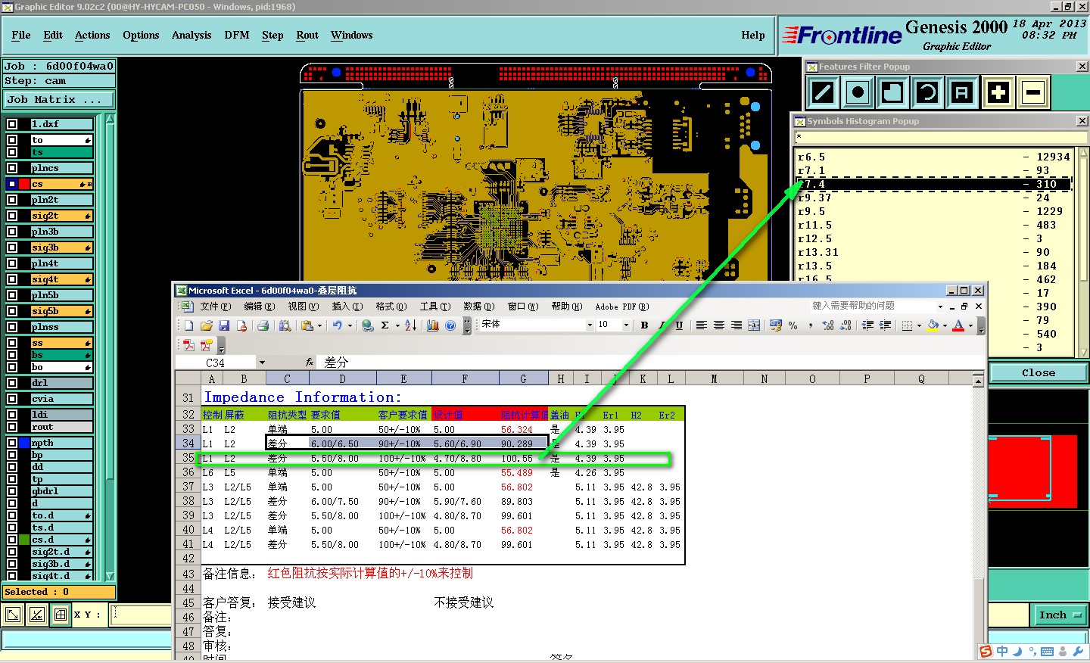Open the Inch units dropdown
This screenshot has height=663, width=1090.
click(1059, 615)
